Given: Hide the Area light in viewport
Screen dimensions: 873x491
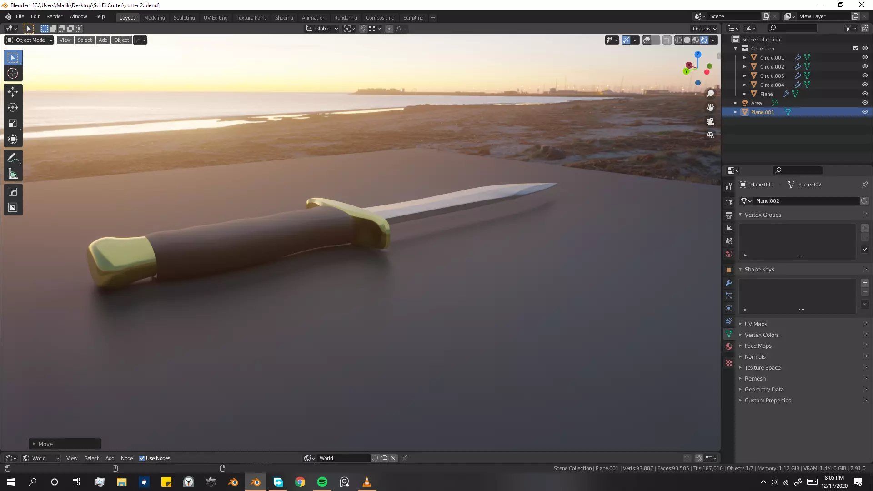Looking at the screenshot, I should pos(865,103).
